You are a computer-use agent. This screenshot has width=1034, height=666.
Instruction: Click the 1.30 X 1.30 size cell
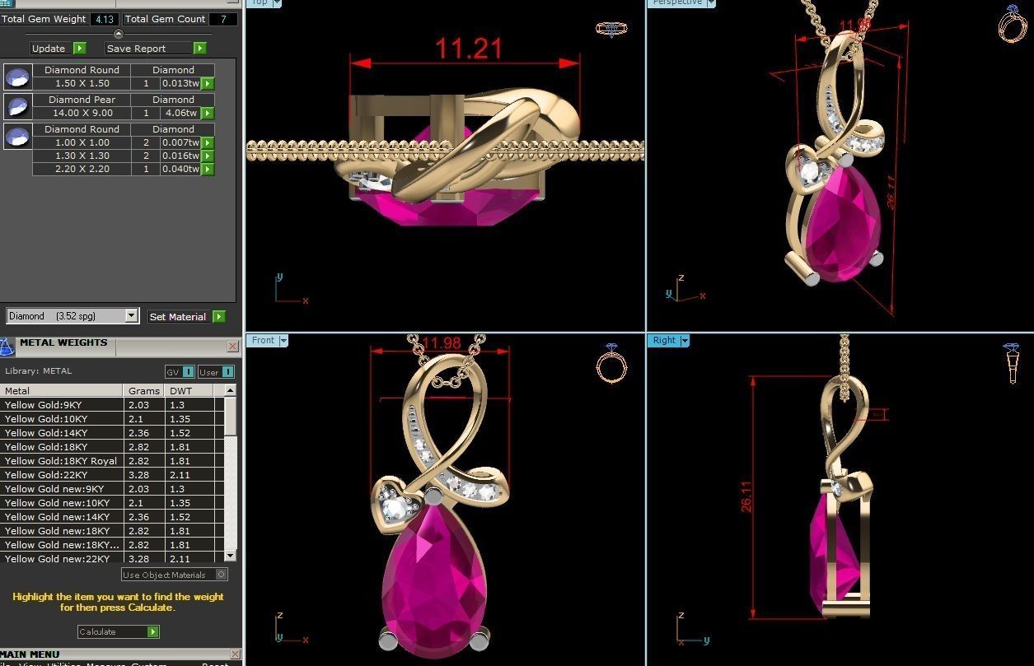(x=82, y=156)
